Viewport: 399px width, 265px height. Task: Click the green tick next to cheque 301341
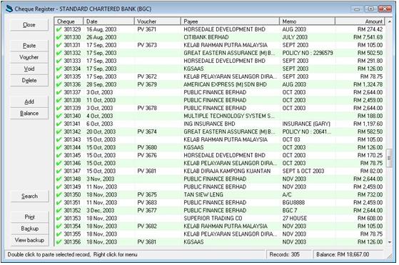click(x=59, y=124)
